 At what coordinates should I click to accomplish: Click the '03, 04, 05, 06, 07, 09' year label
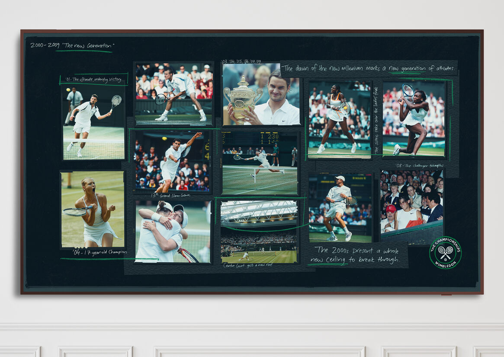[241, 62]
